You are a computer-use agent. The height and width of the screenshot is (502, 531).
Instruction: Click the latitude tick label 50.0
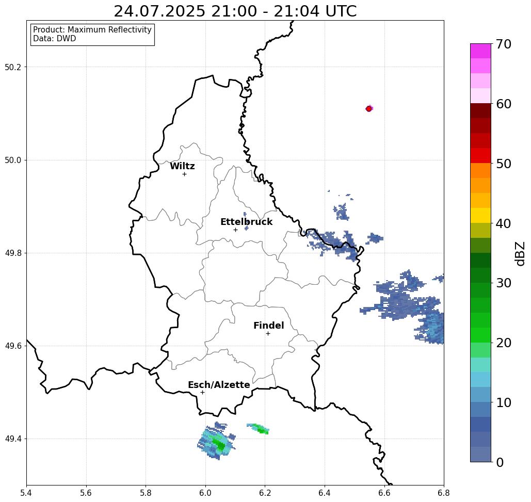[13, 160]
